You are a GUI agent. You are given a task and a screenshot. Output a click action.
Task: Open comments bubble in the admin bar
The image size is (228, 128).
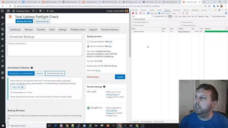[41, 11]
